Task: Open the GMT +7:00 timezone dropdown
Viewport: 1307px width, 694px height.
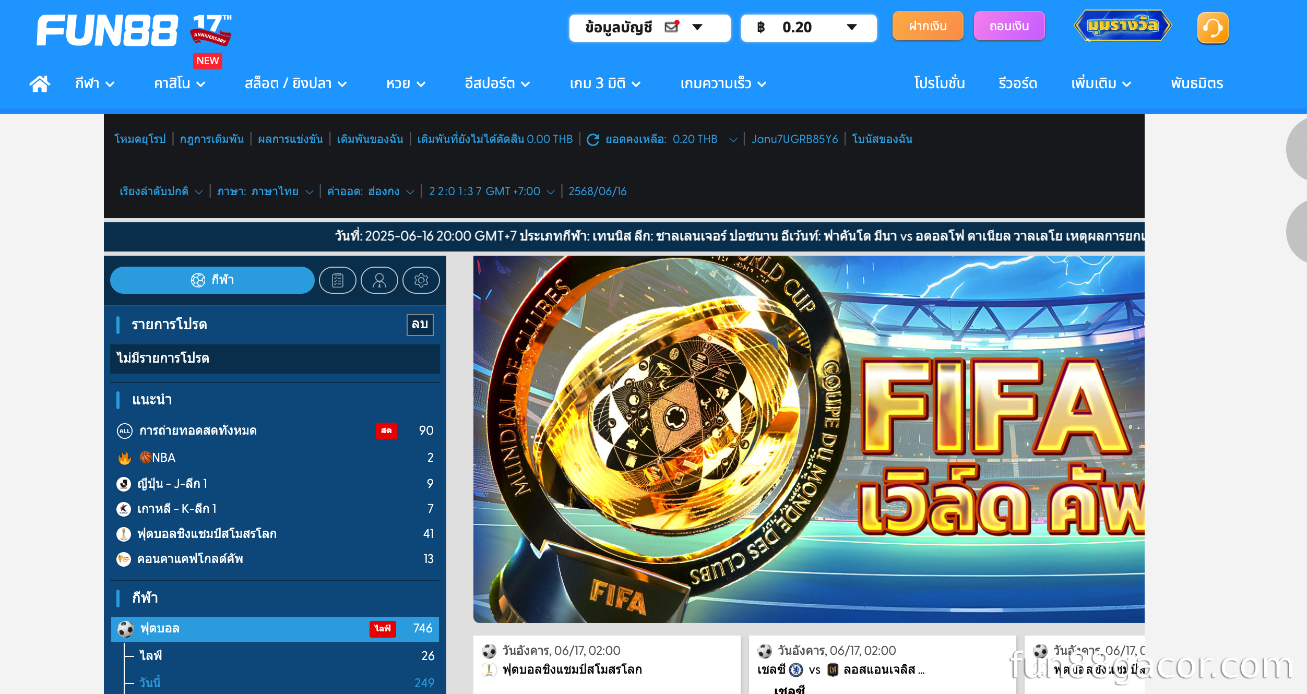Action: [x=492, y=192]
